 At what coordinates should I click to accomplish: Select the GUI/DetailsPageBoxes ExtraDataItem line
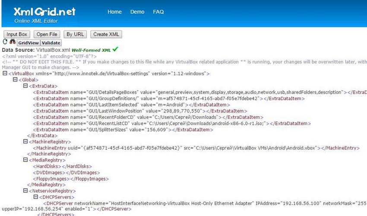click(200, 92)
